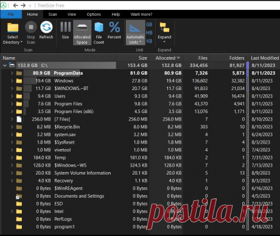
Task: Click the 153.4 GB size cell
Action: coord(138,65)
